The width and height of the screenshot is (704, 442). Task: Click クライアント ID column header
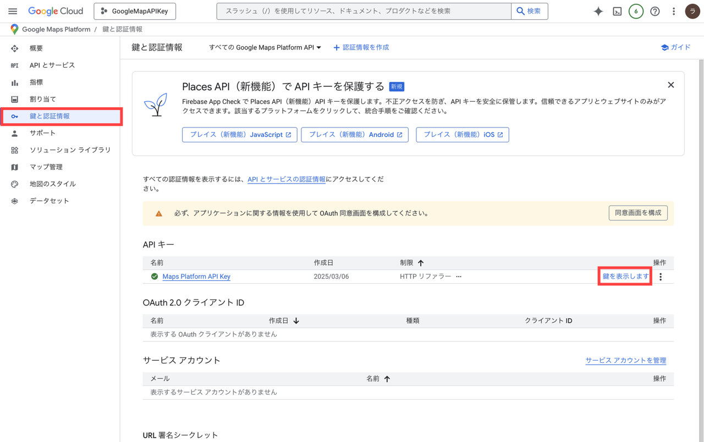click(548, 321)
